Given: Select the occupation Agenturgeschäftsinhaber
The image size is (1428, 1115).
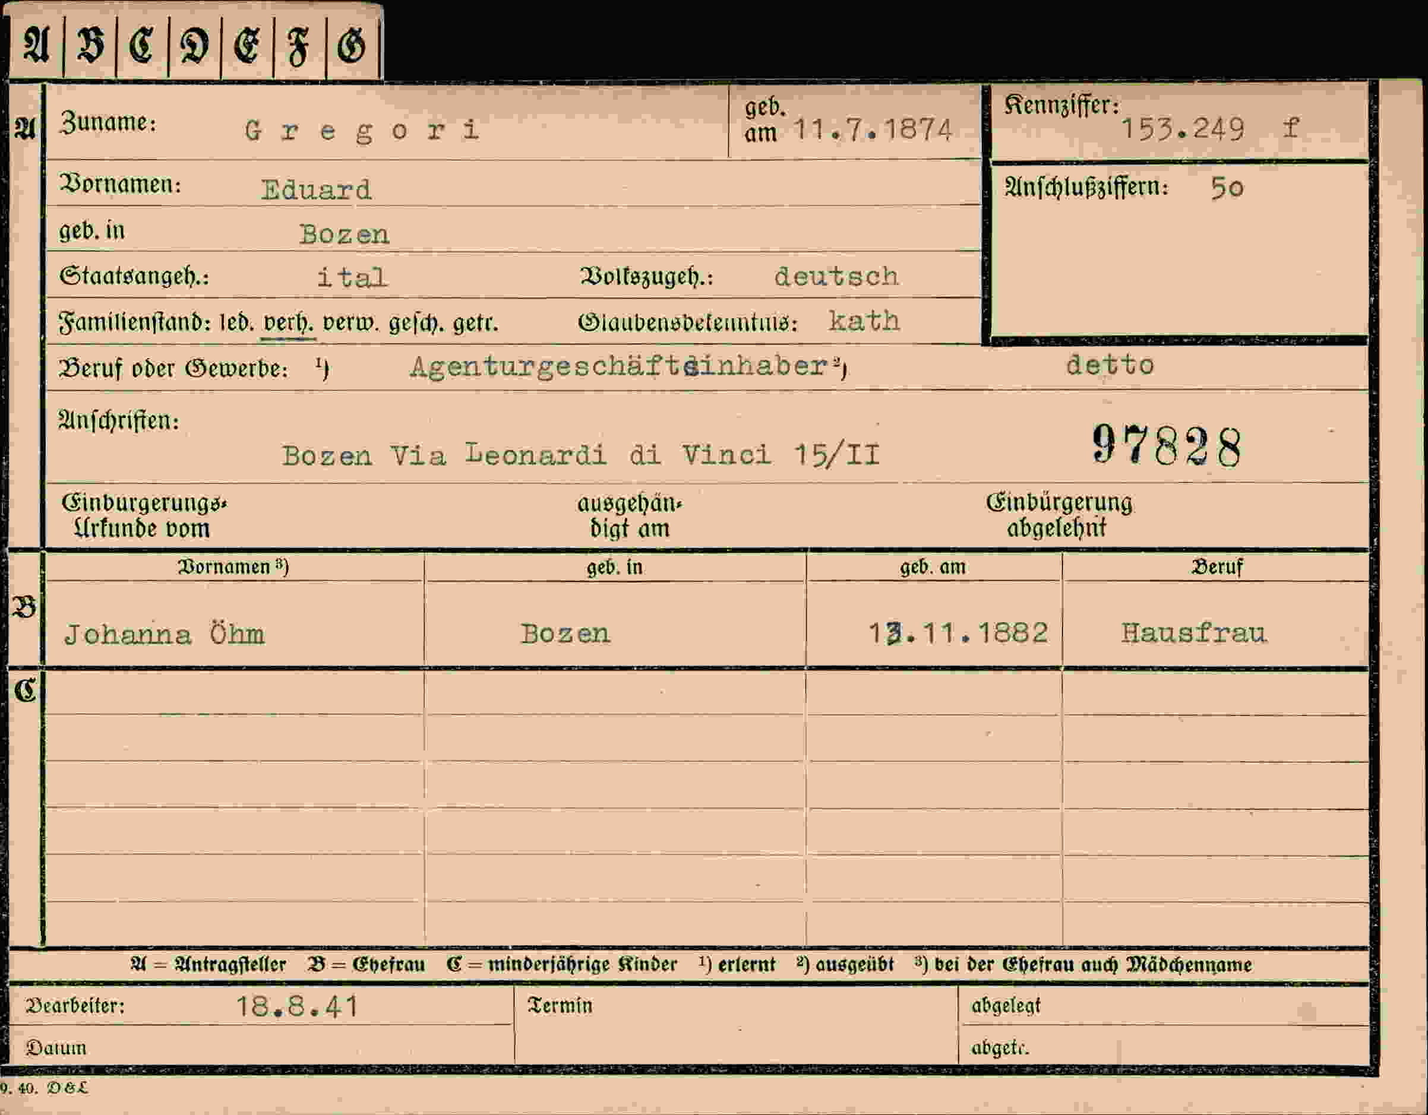Looking at the screenshot, I should [x=618, y=366].
